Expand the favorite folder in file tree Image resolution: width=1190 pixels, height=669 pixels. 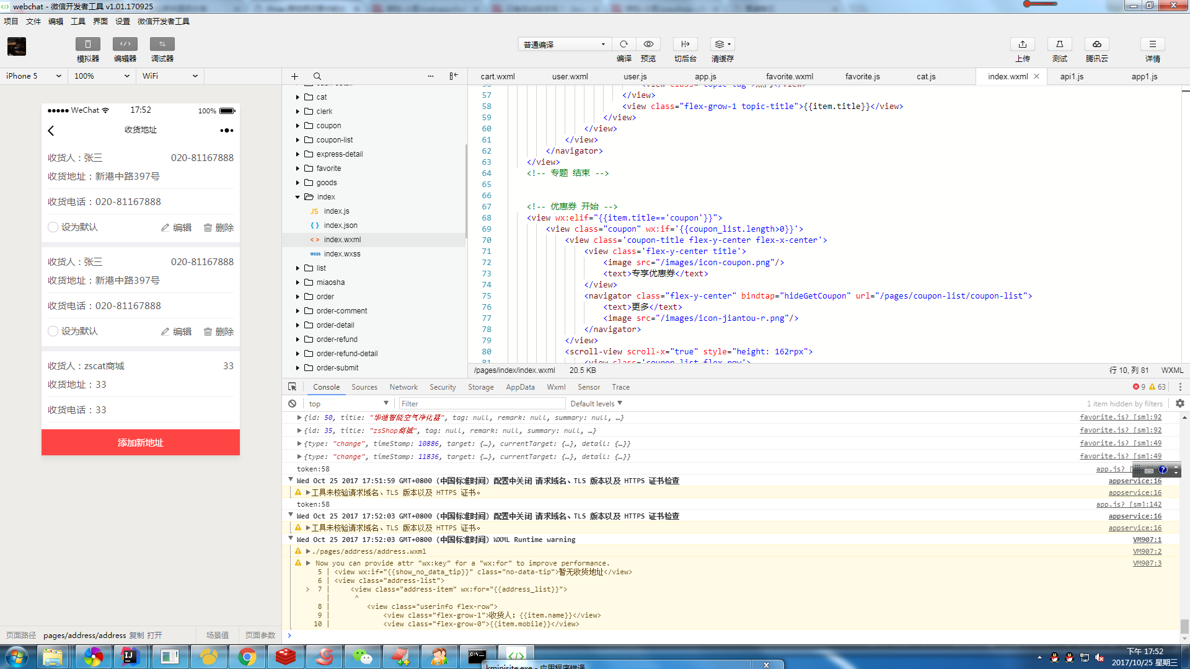[297, 167]
